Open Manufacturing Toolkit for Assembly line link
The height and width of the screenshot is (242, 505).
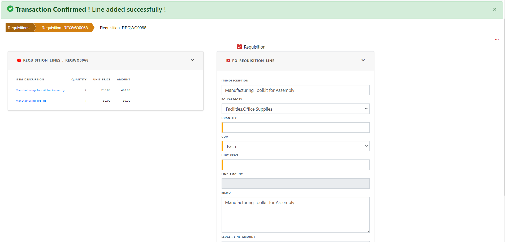[x=40, y=90]
